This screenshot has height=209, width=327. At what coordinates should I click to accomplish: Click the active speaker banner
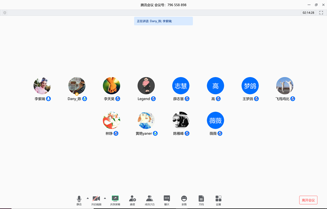[163, 21]
